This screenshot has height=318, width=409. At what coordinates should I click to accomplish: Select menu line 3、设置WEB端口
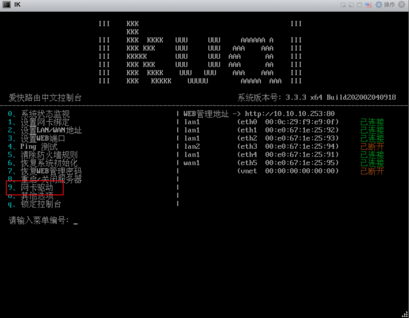point(36,138)
